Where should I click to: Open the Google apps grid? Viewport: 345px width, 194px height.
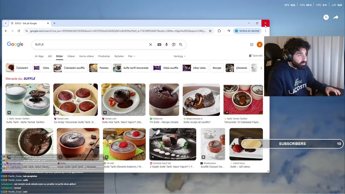252,44
